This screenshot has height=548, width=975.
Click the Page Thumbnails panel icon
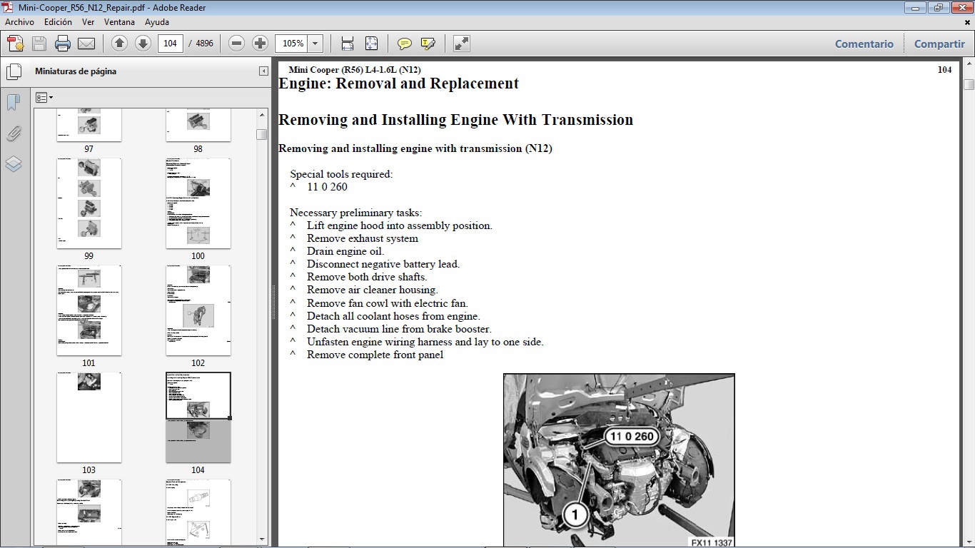(x=14, y=71)
